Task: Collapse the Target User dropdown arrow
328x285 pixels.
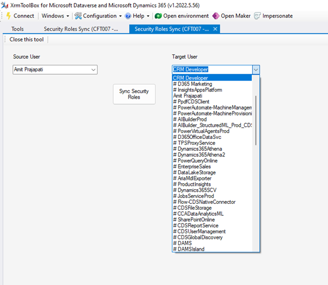Action: point(256,70)
